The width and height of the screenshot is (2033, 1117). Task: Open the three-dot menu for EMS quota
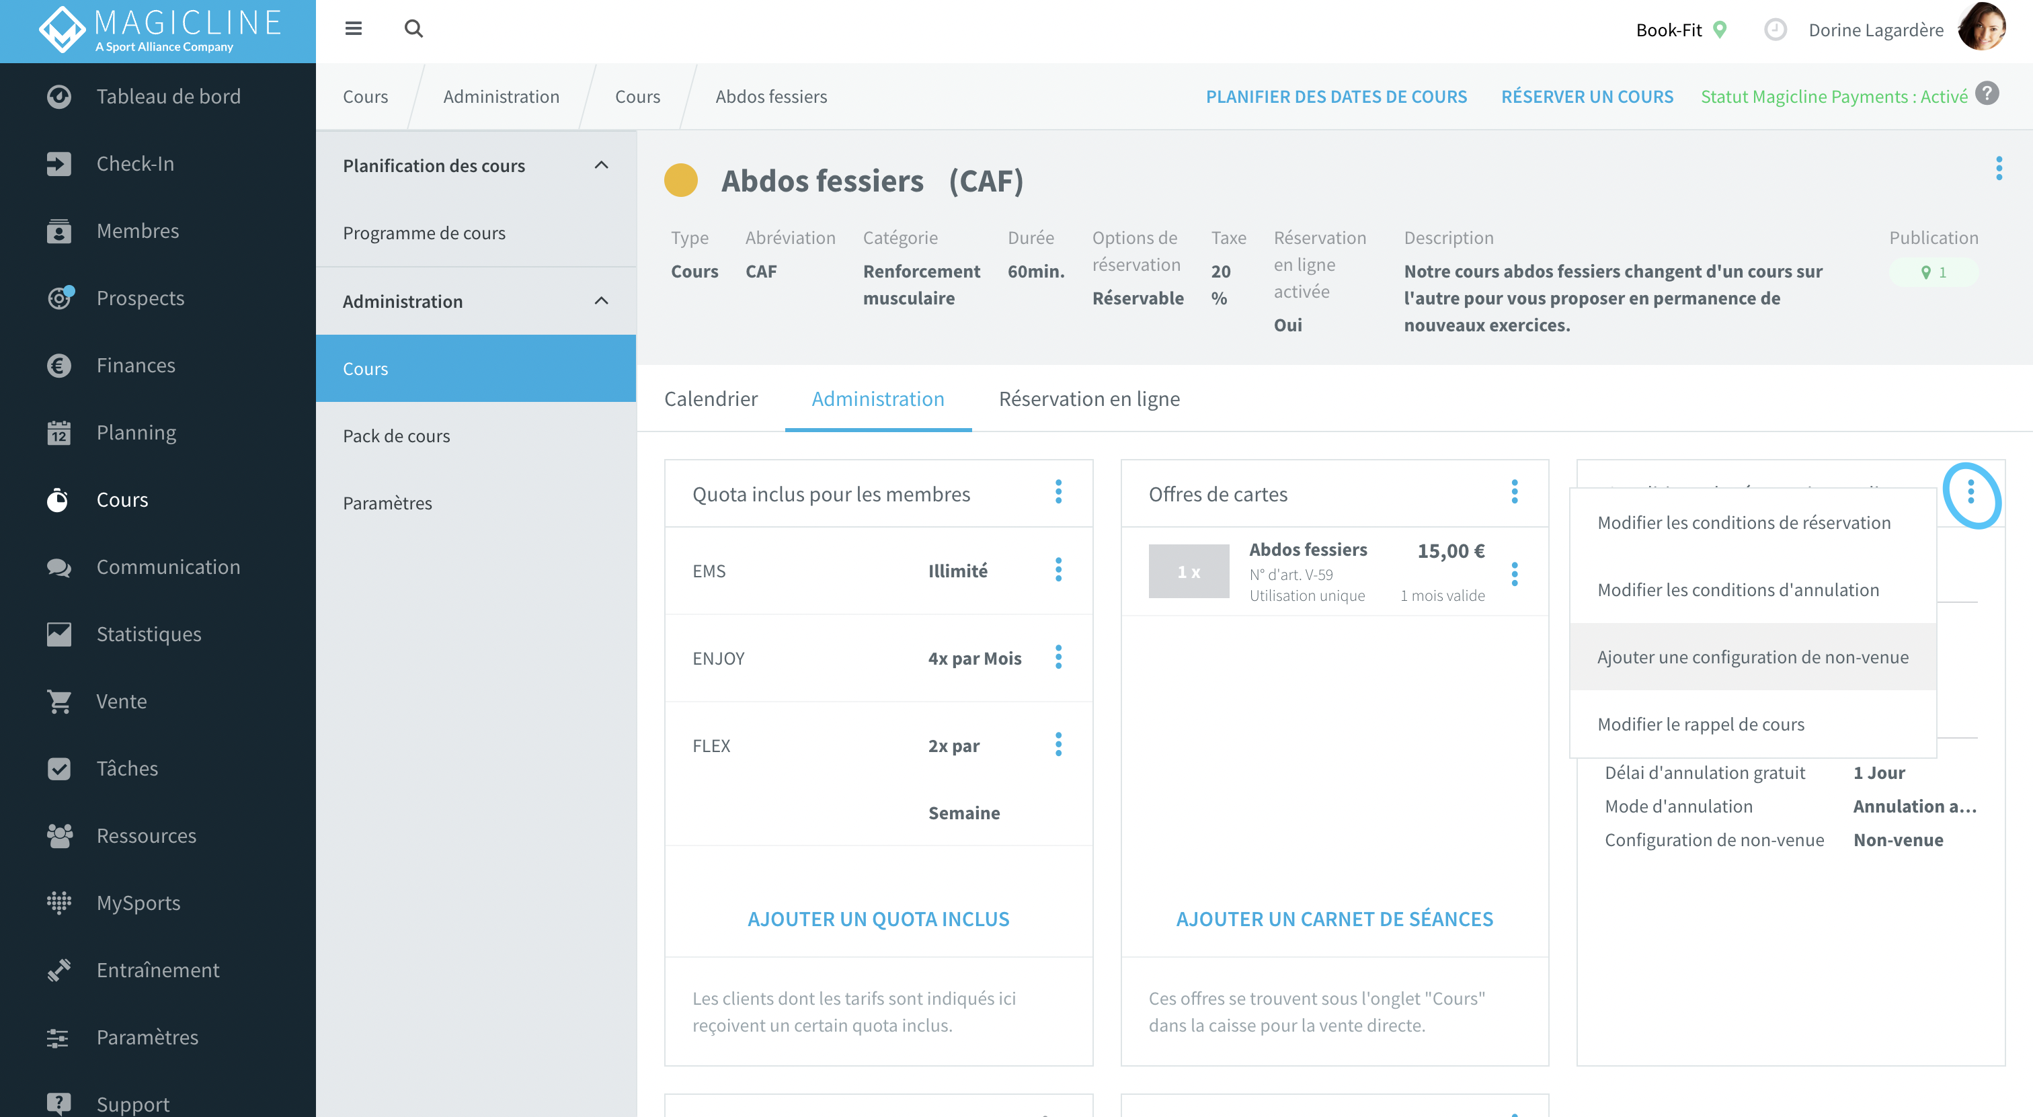point(1058,569)
